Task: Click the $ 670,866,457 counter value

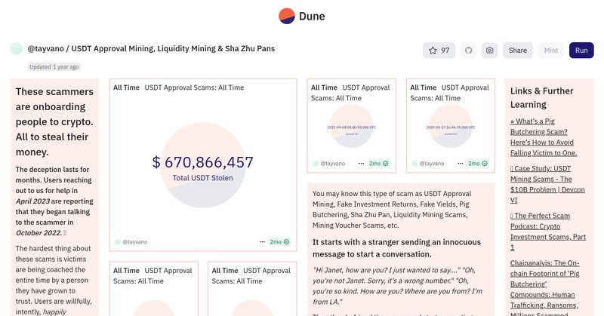Action: point(202,162)
